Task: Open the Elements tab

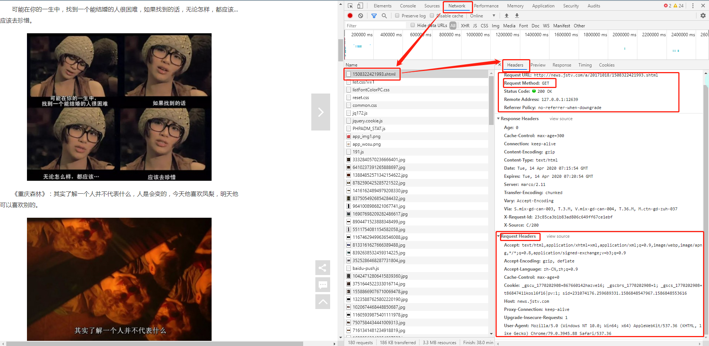Action: 383,6
